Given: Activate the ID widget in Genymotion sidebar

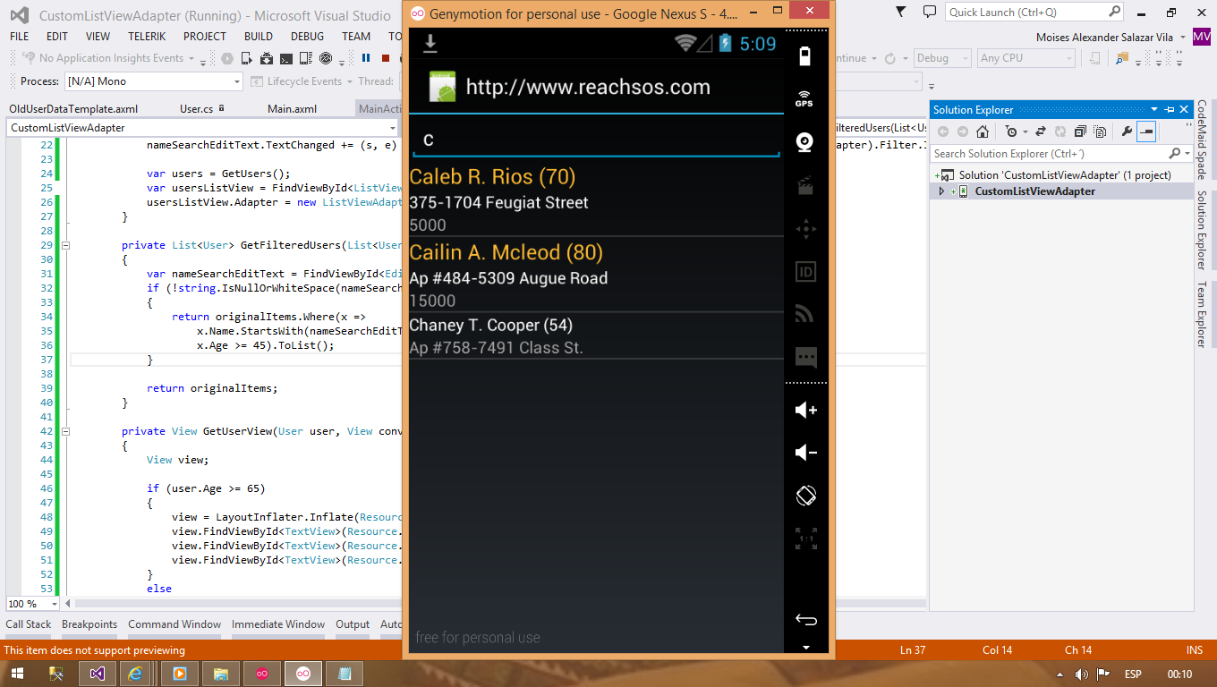Looking at the screenshot, I should [x=804, y=271].
